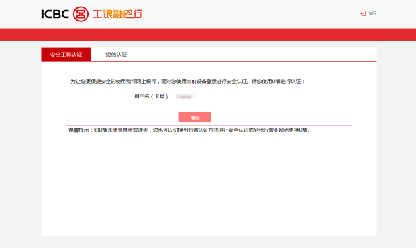Click the pink divider line under 确定
Viewport: 416px width, 248px height.
209,126
